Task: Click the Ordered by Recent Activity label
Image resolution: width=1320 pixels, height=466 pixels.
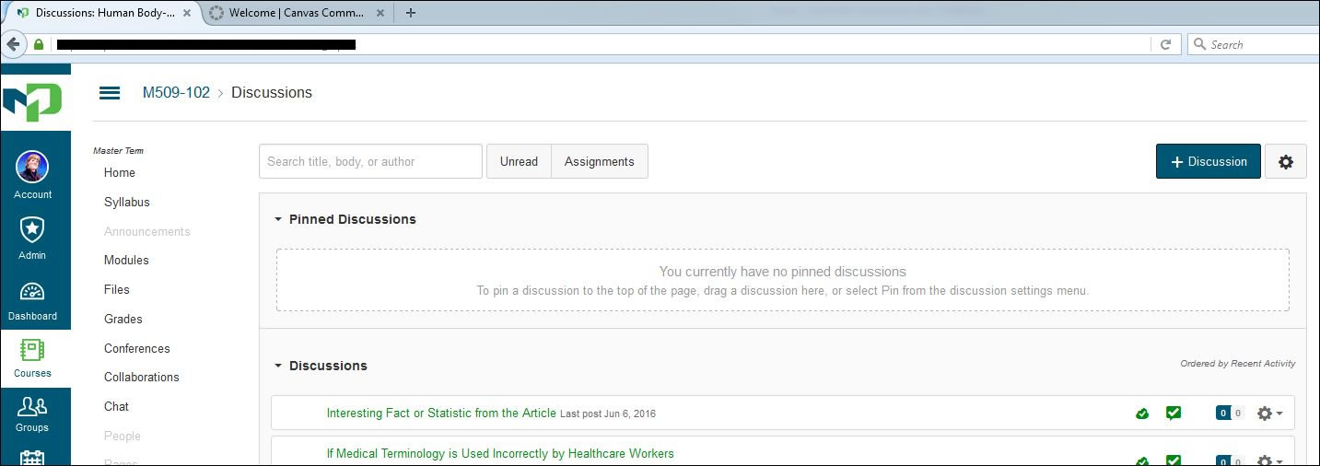Action: [x=1238, y=364]
